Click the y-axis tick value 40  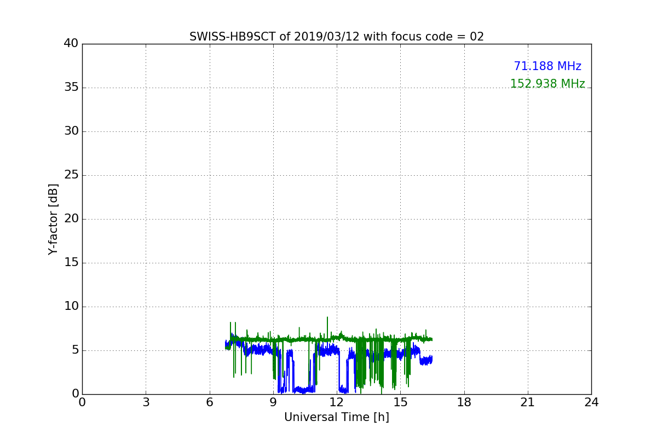click(x=71, y=44)
